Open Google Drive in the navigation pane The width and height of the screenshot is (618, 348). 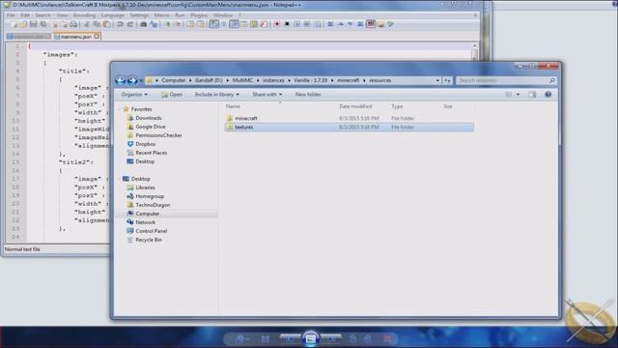click(151, 127)
